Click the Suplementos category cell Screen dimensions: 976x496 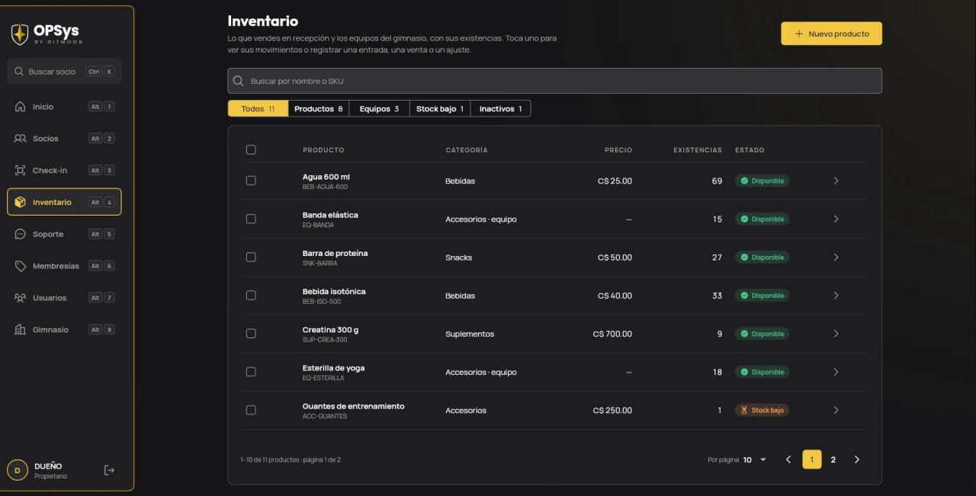coord(470,334)
